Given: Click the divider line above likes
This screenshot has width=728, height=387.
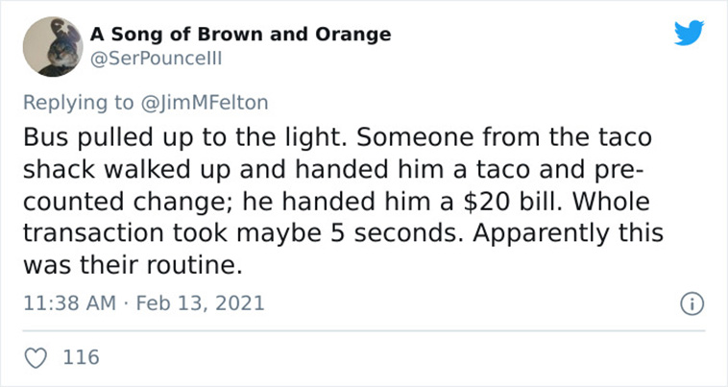Looking at the screenshot, I should point(364,331).
